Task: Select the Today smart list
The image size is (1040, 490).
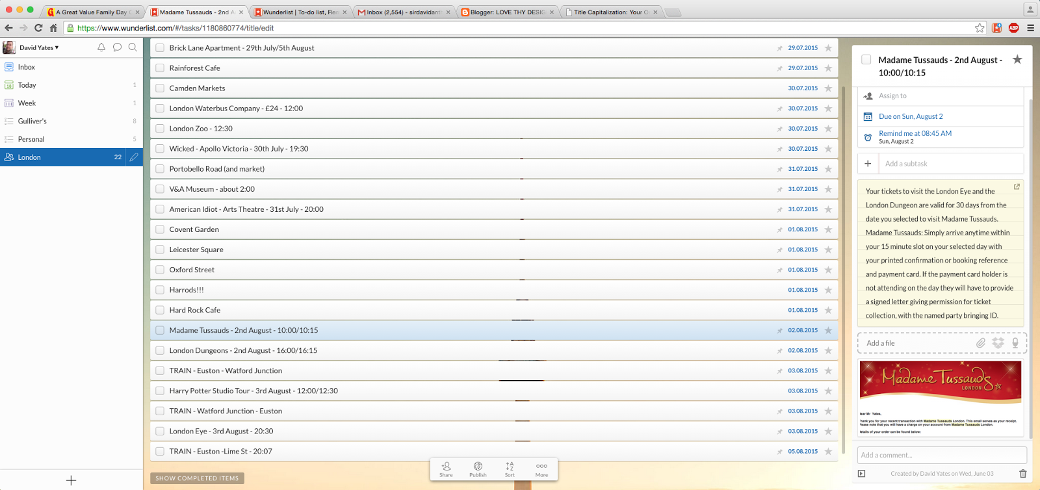Action: (71, 85)
